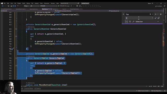Click the Replace Next icon
This screenshot has height=94, width=167.
click(x=156, y=18)
